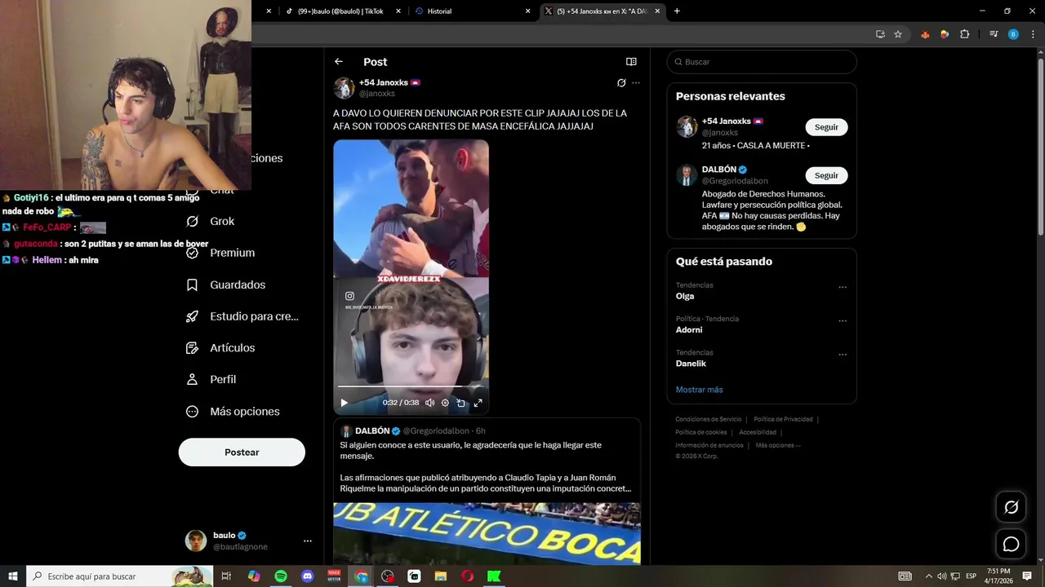Play the video in the post
Image resolution: width=1045 pixels, height=587 pixels.
pyautogui.click(x=344, y=403)
